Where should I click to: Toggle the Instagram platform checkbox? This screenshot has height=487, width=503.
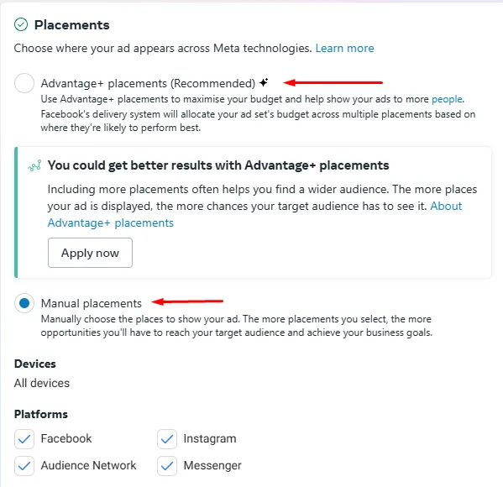pyautogui.click(x=167, y=438)
